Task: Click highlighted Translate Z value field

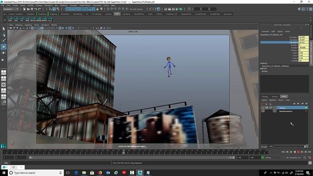Action: (303, 43)
